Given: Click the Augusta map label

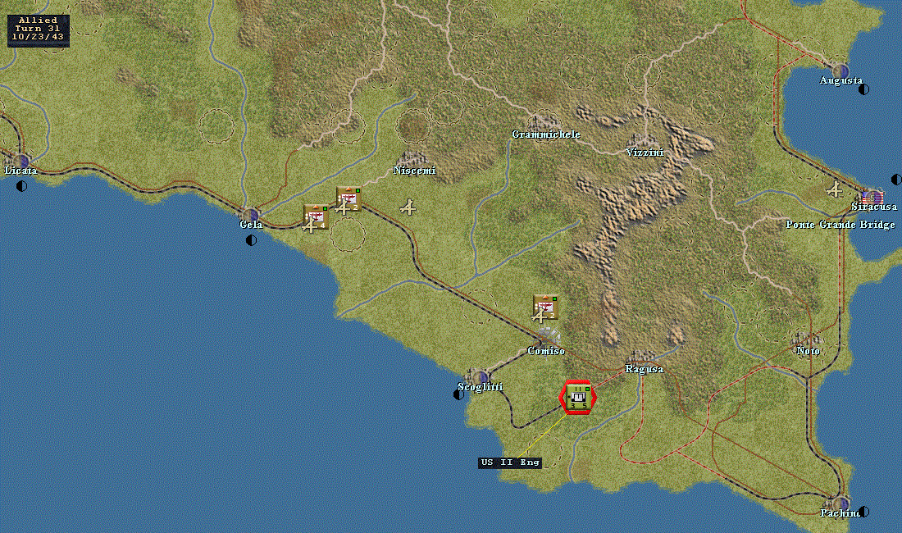Looking at the screenshot, I should point(841,80).
